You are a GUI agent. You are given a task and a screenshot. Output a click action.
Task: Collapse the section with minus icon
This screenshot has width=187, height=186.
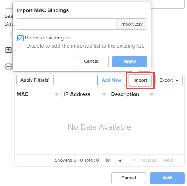8,67
